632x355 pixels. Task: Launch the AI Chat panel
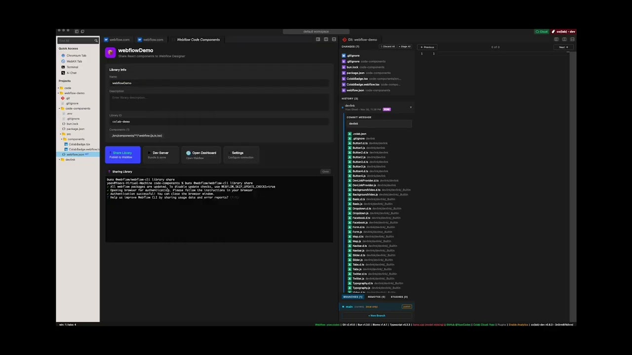72,72
